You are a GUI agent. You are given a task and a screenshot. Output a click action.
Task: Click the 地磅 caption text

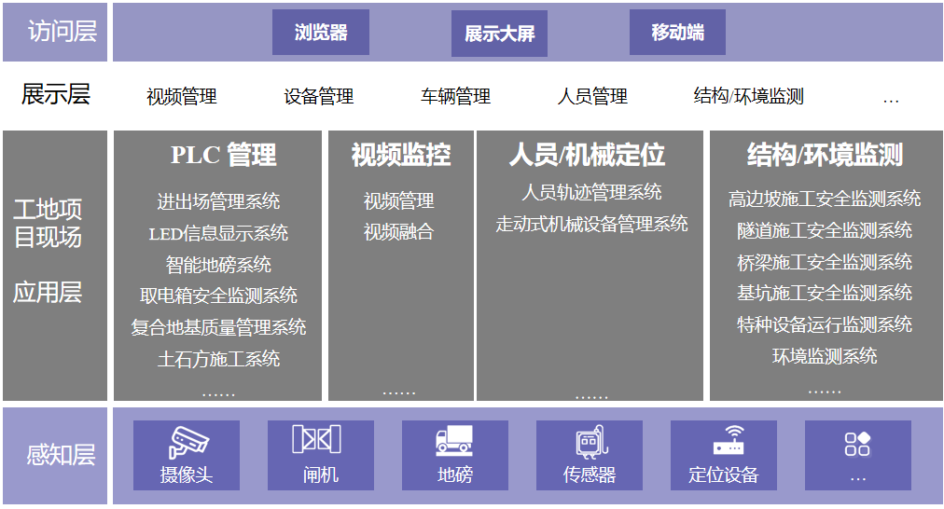click(454, 475)
